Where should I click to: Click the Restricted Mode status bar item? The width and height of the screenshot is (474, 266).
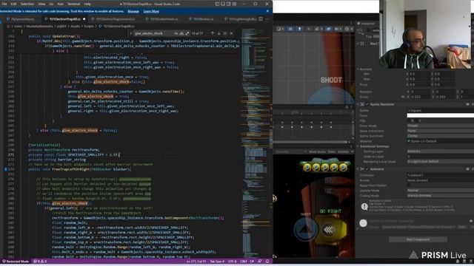pyautogui.click(x=16, y=262)
